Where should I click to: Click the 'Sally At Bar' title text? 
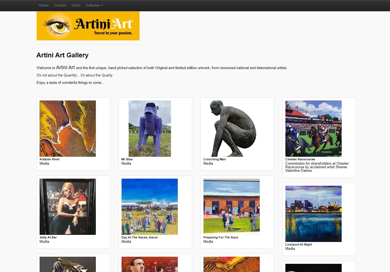pos(48,237)
